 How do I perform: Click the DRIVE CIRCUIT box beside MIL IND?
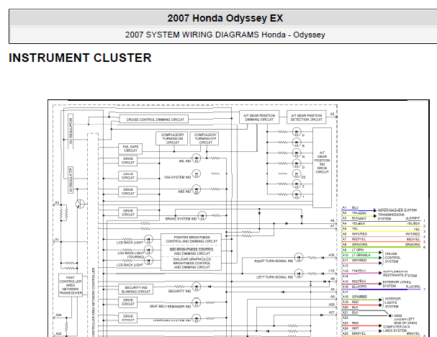tap(128, 161)
